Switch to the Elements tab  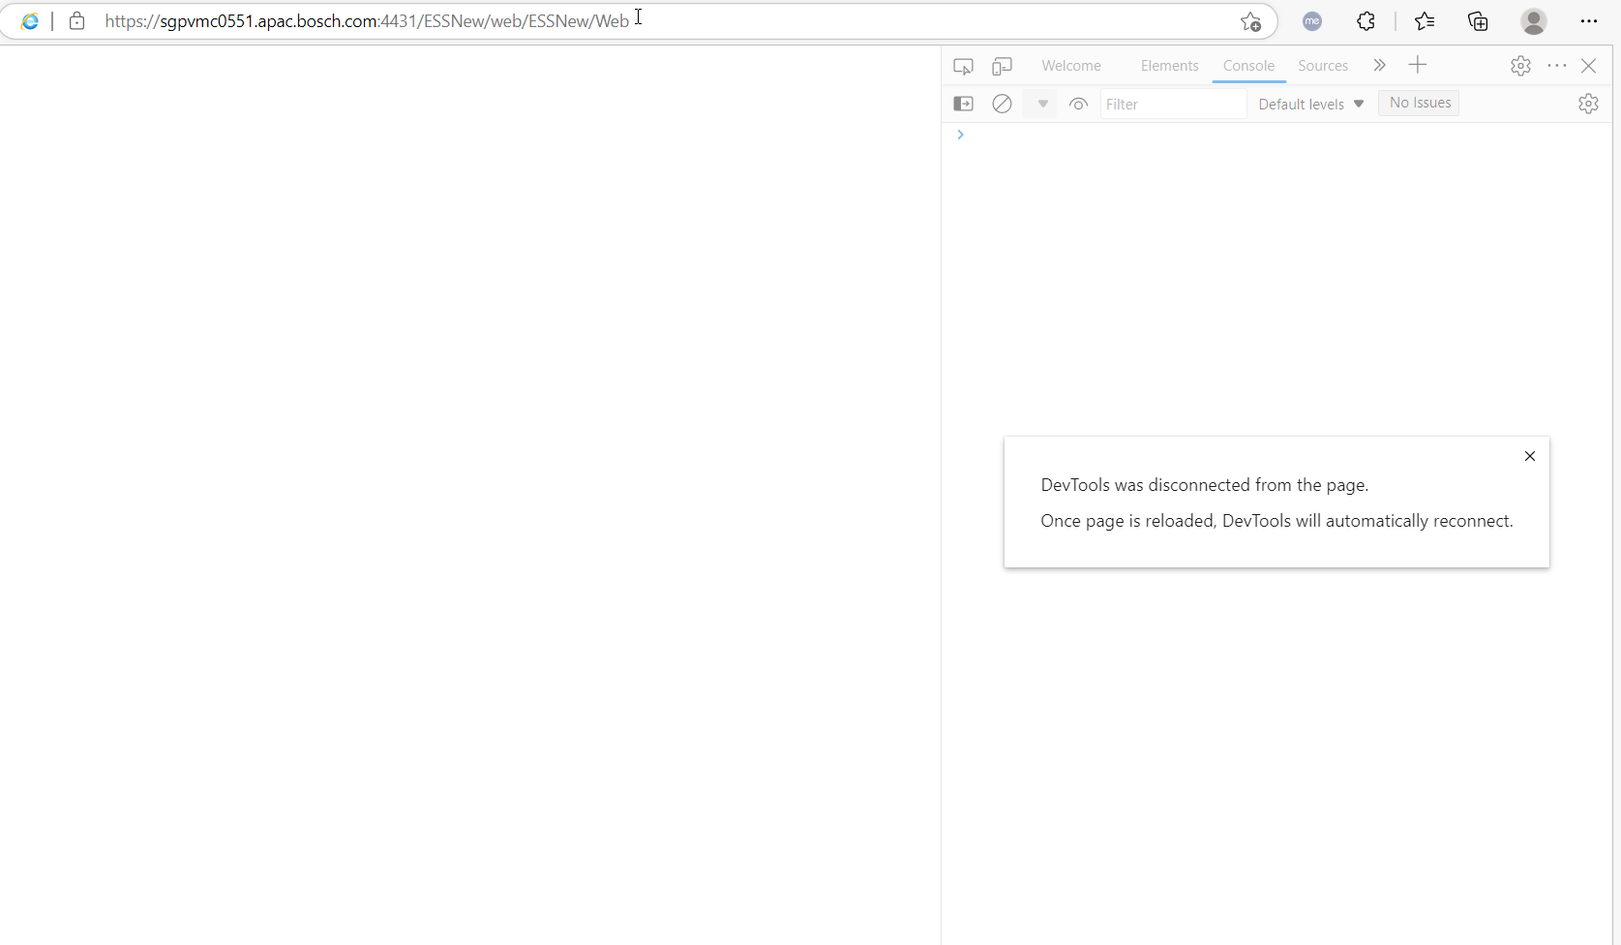pyautogui.click(x=1168, y=66)
